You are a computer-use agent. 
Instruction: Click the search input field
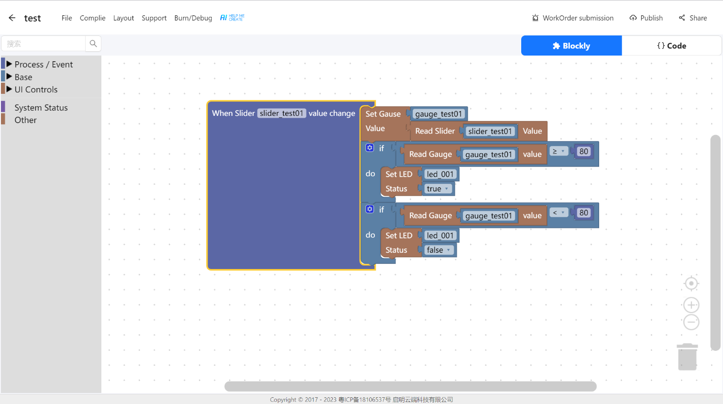43,44
